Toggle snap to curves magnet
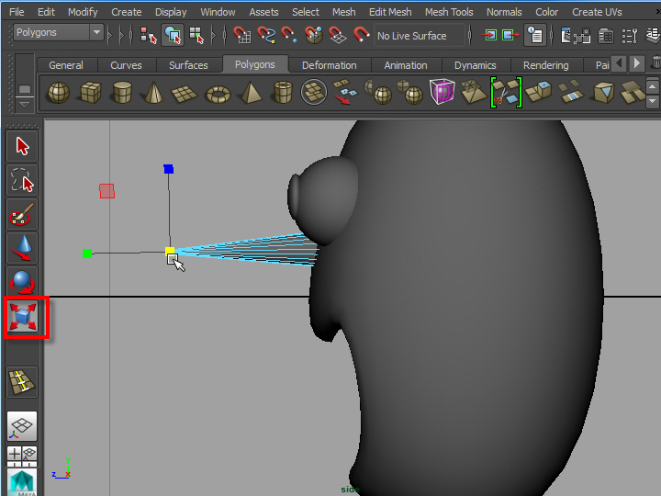The height and width of the screenshot is (496, 661). coord(266,36)
